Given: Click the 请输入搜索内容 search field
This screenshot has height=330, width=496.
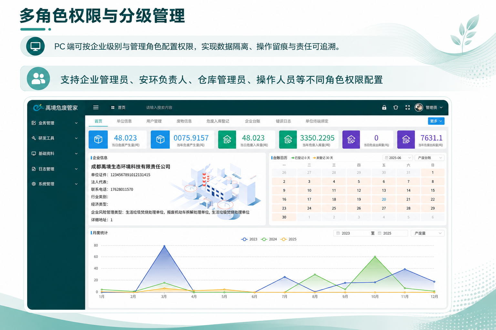Looking at the screenshot, I should click(159, 108).
